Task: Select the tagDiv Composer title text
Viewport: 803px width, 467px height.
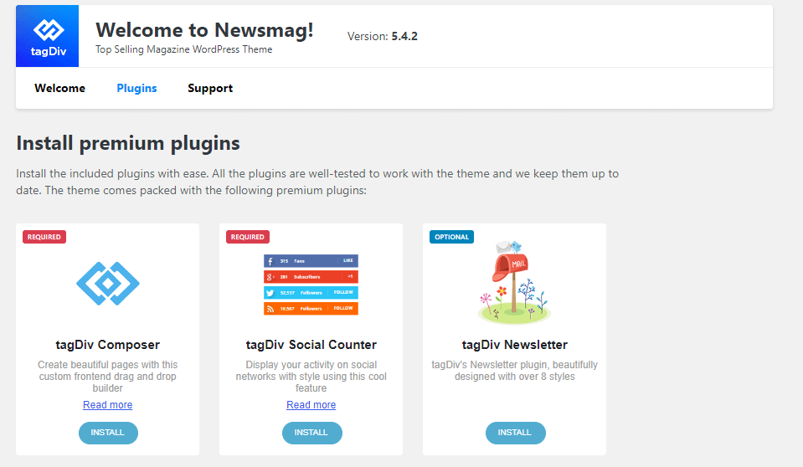Action: pyautogui.click(x=107, y=345)
